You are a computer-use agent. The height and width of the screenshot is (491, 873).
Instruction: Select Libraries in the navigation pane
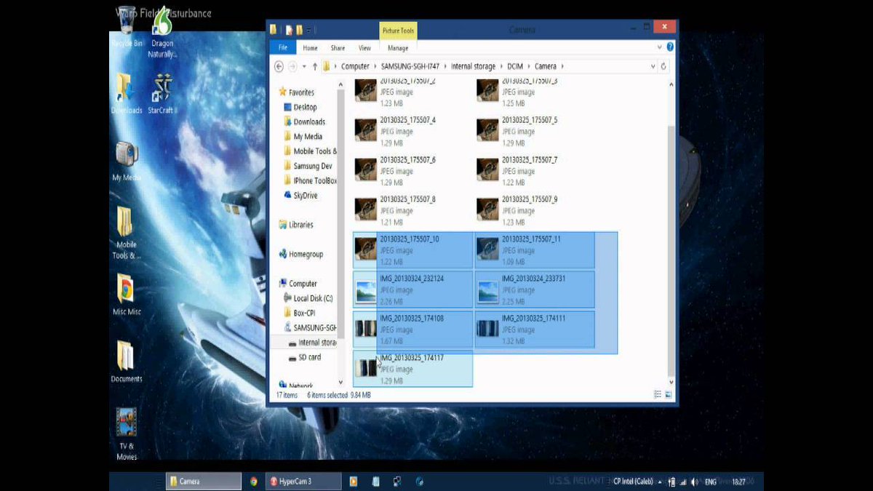coord(300,225)
